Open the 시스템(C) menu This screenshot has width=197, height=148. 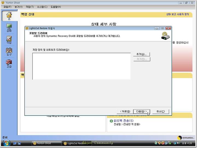tap(42, 7)
